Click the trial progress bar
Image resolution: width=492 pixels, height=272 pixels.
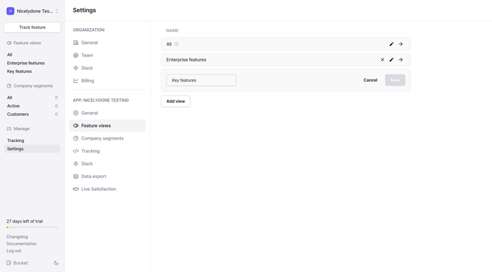(x=33, y=228)
